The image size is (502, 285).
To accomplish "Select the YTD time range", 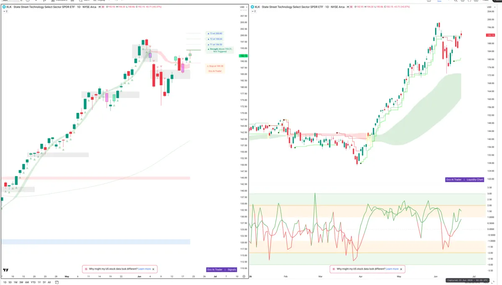I will tap(33, 282).
